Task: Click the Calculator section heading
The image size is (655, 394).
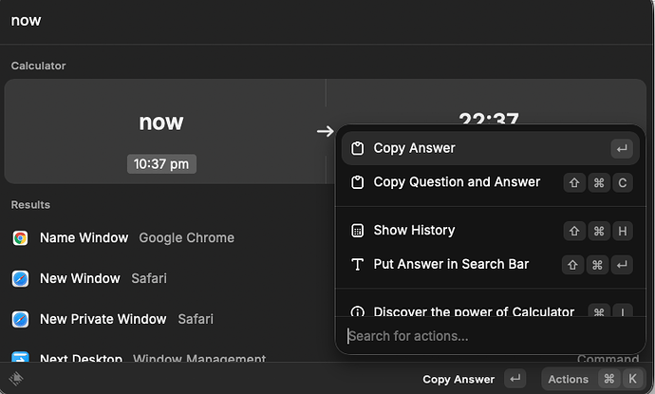Action: (38, 66)
